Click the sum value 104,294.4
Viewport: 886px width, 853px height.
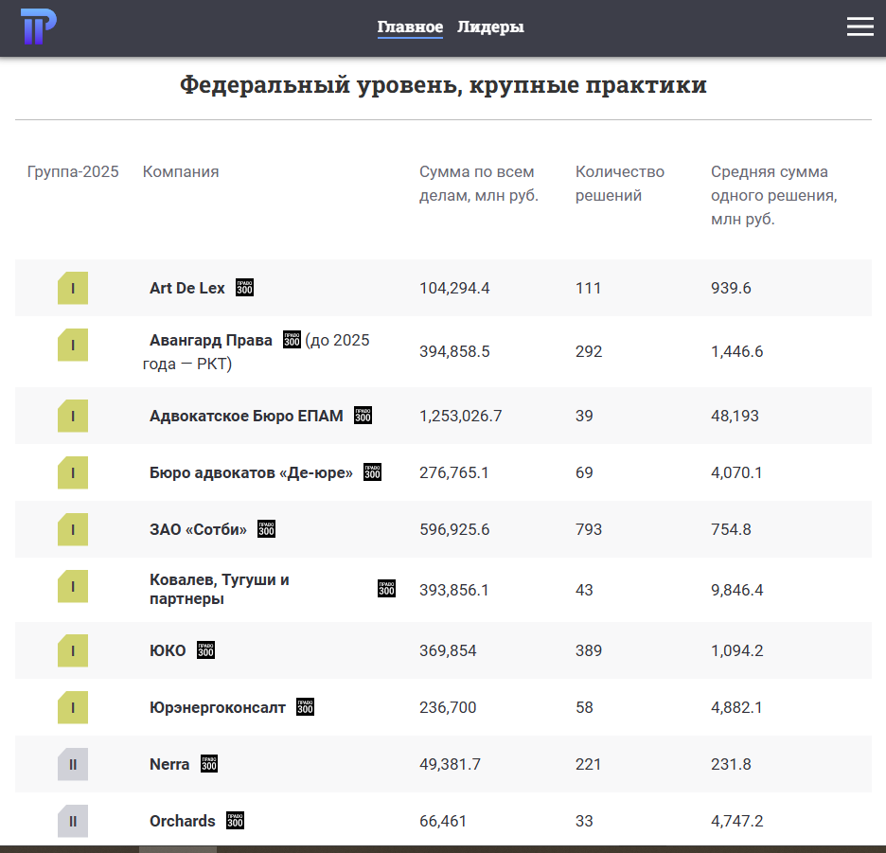[x=454, y=289]
